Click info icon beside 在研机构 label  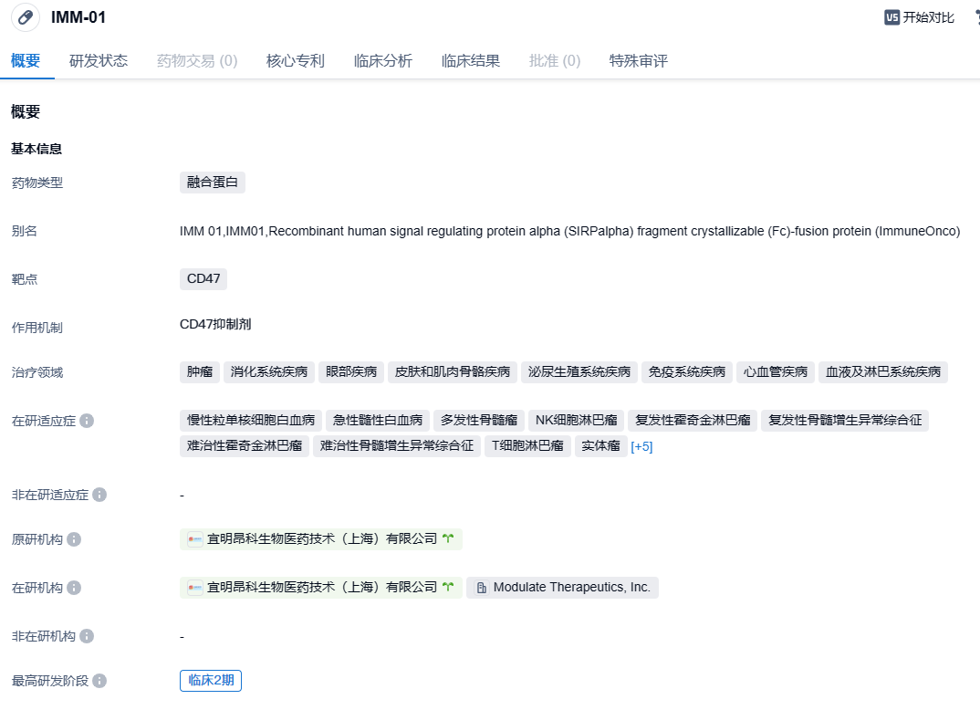[x=74, y=588]
